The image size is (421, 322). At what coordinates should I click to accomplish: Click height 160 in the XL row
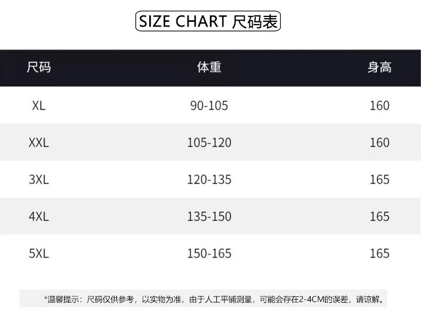tap(379, 105)
